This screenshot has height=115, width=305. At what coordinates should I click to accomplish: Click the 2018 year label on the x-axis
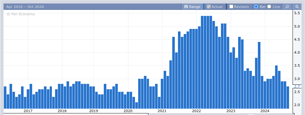point(62,111)
